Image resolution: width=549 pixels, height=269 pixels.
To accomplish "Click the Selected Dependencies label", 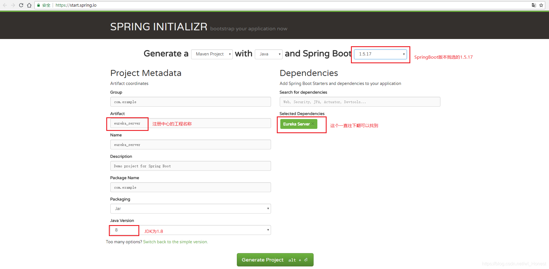I will tap(302, 114).
